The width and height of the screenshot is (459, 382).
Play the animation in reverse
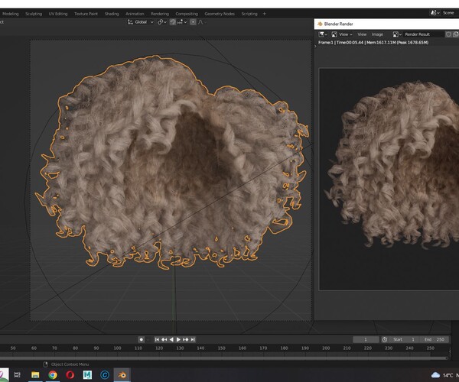click(x=171, y=339)
